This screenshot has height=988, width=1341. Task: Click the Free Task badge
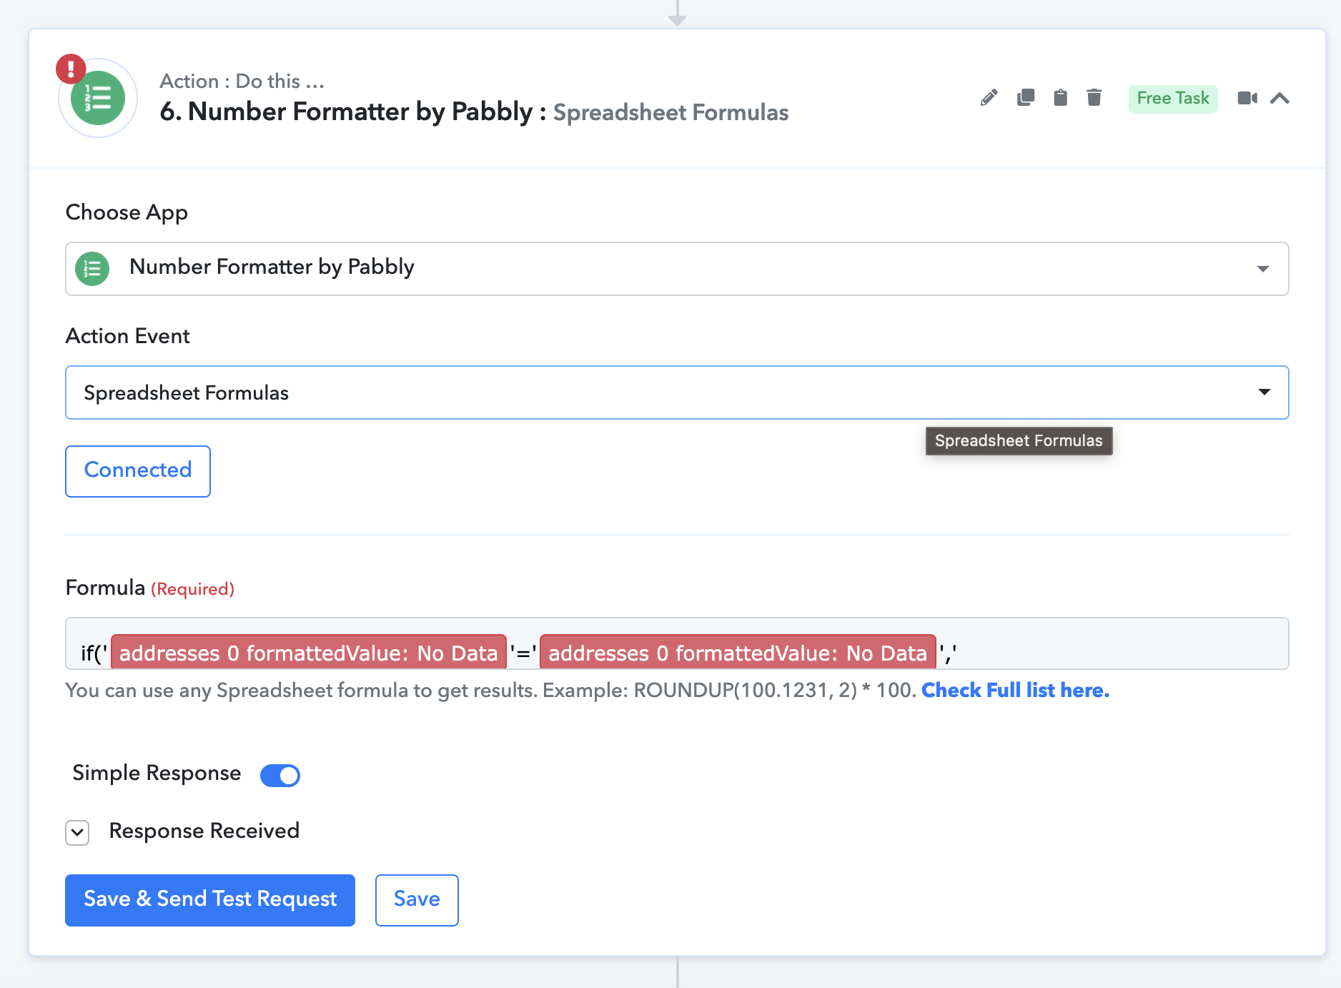click(1173, 98)
